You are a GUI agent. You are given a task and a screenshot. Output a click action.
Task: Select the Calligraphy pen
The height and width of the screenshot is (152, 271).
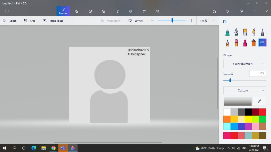[x=236, y=32]
